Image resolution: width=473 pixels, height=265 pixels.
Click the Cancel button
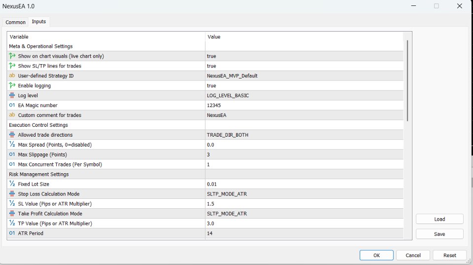coord(413,255)
